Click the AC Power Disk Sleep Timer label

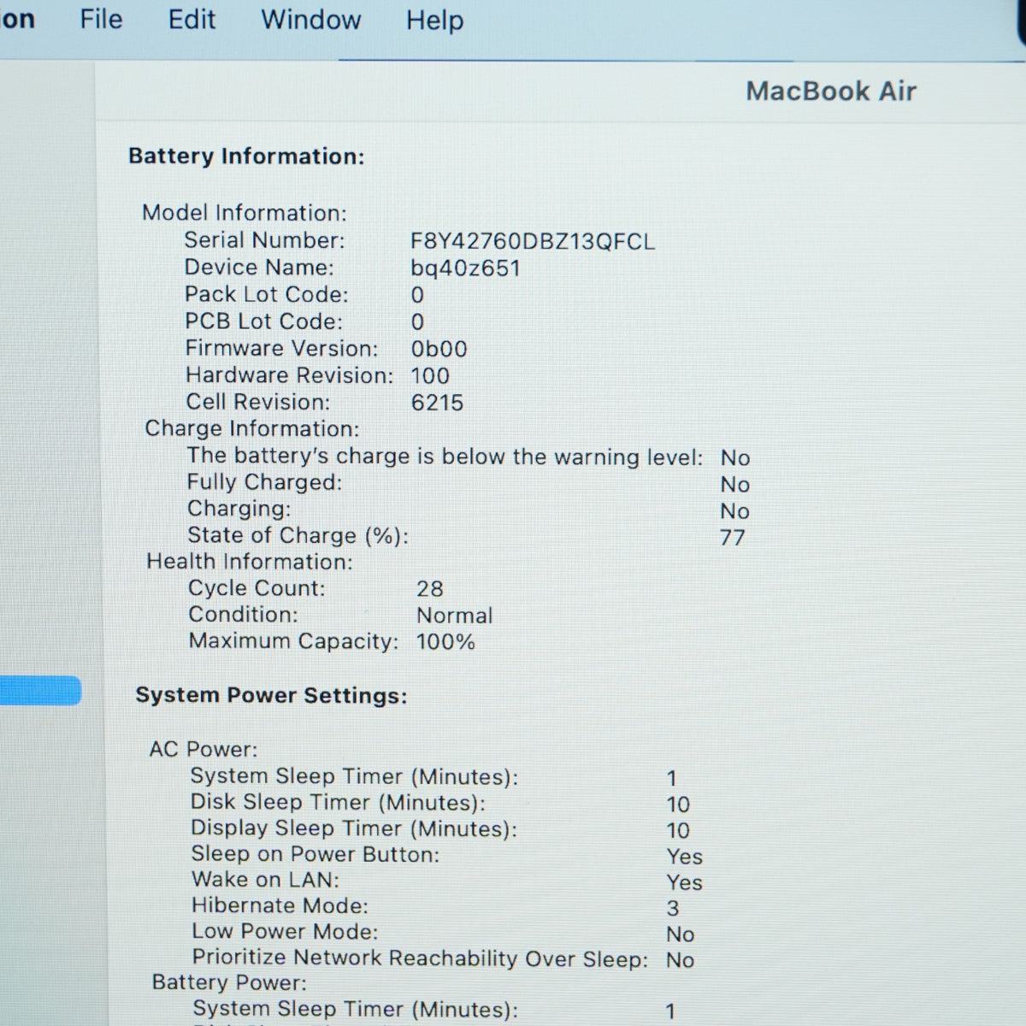click(x=338, y=803)
